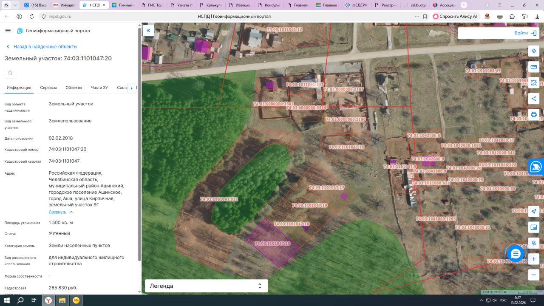Open the round chat support button
544x306 pixels.
pos(515,254)
